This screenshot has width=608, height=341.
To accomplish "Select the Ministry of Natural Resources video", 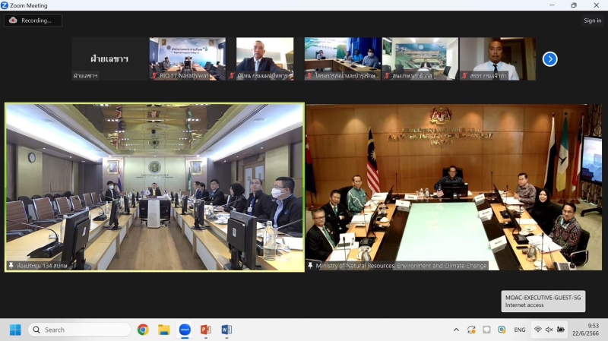I will point(454,187).
